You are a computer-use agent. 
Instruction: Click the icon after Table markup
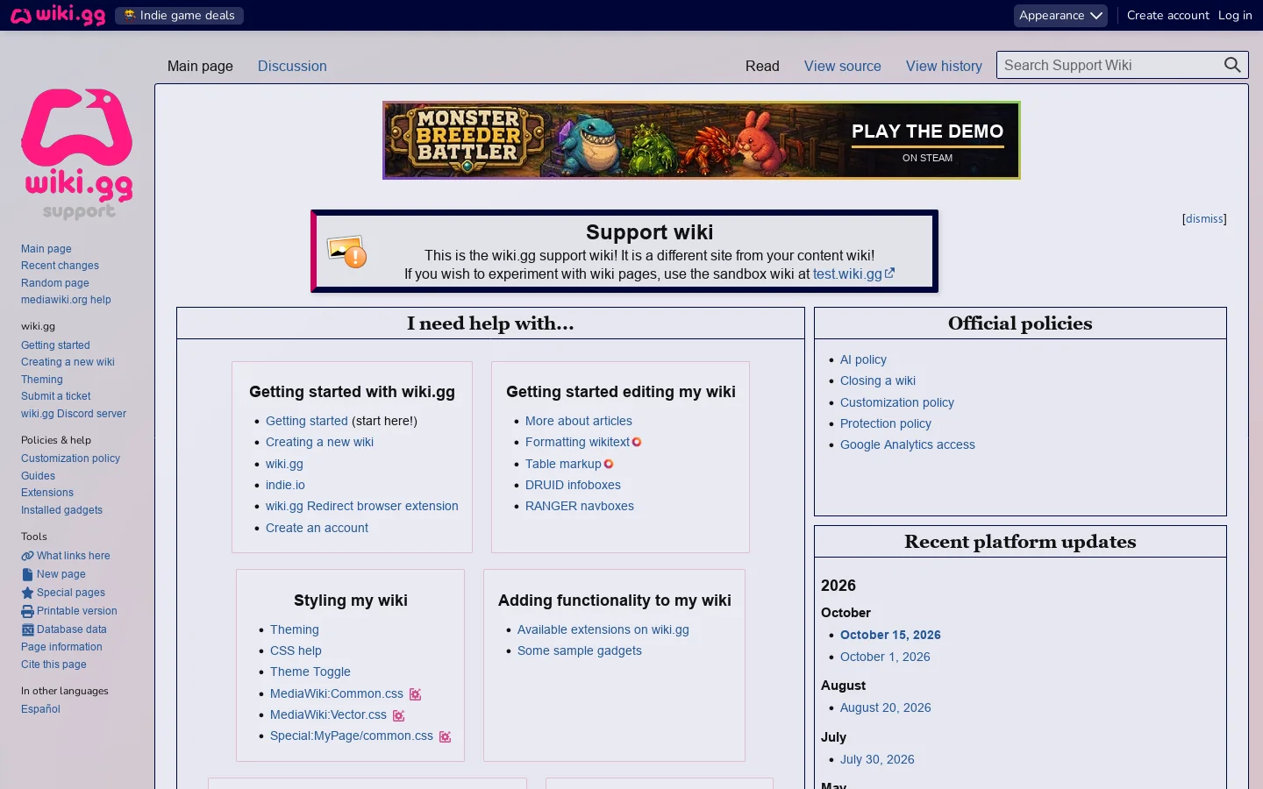[609, 464]
